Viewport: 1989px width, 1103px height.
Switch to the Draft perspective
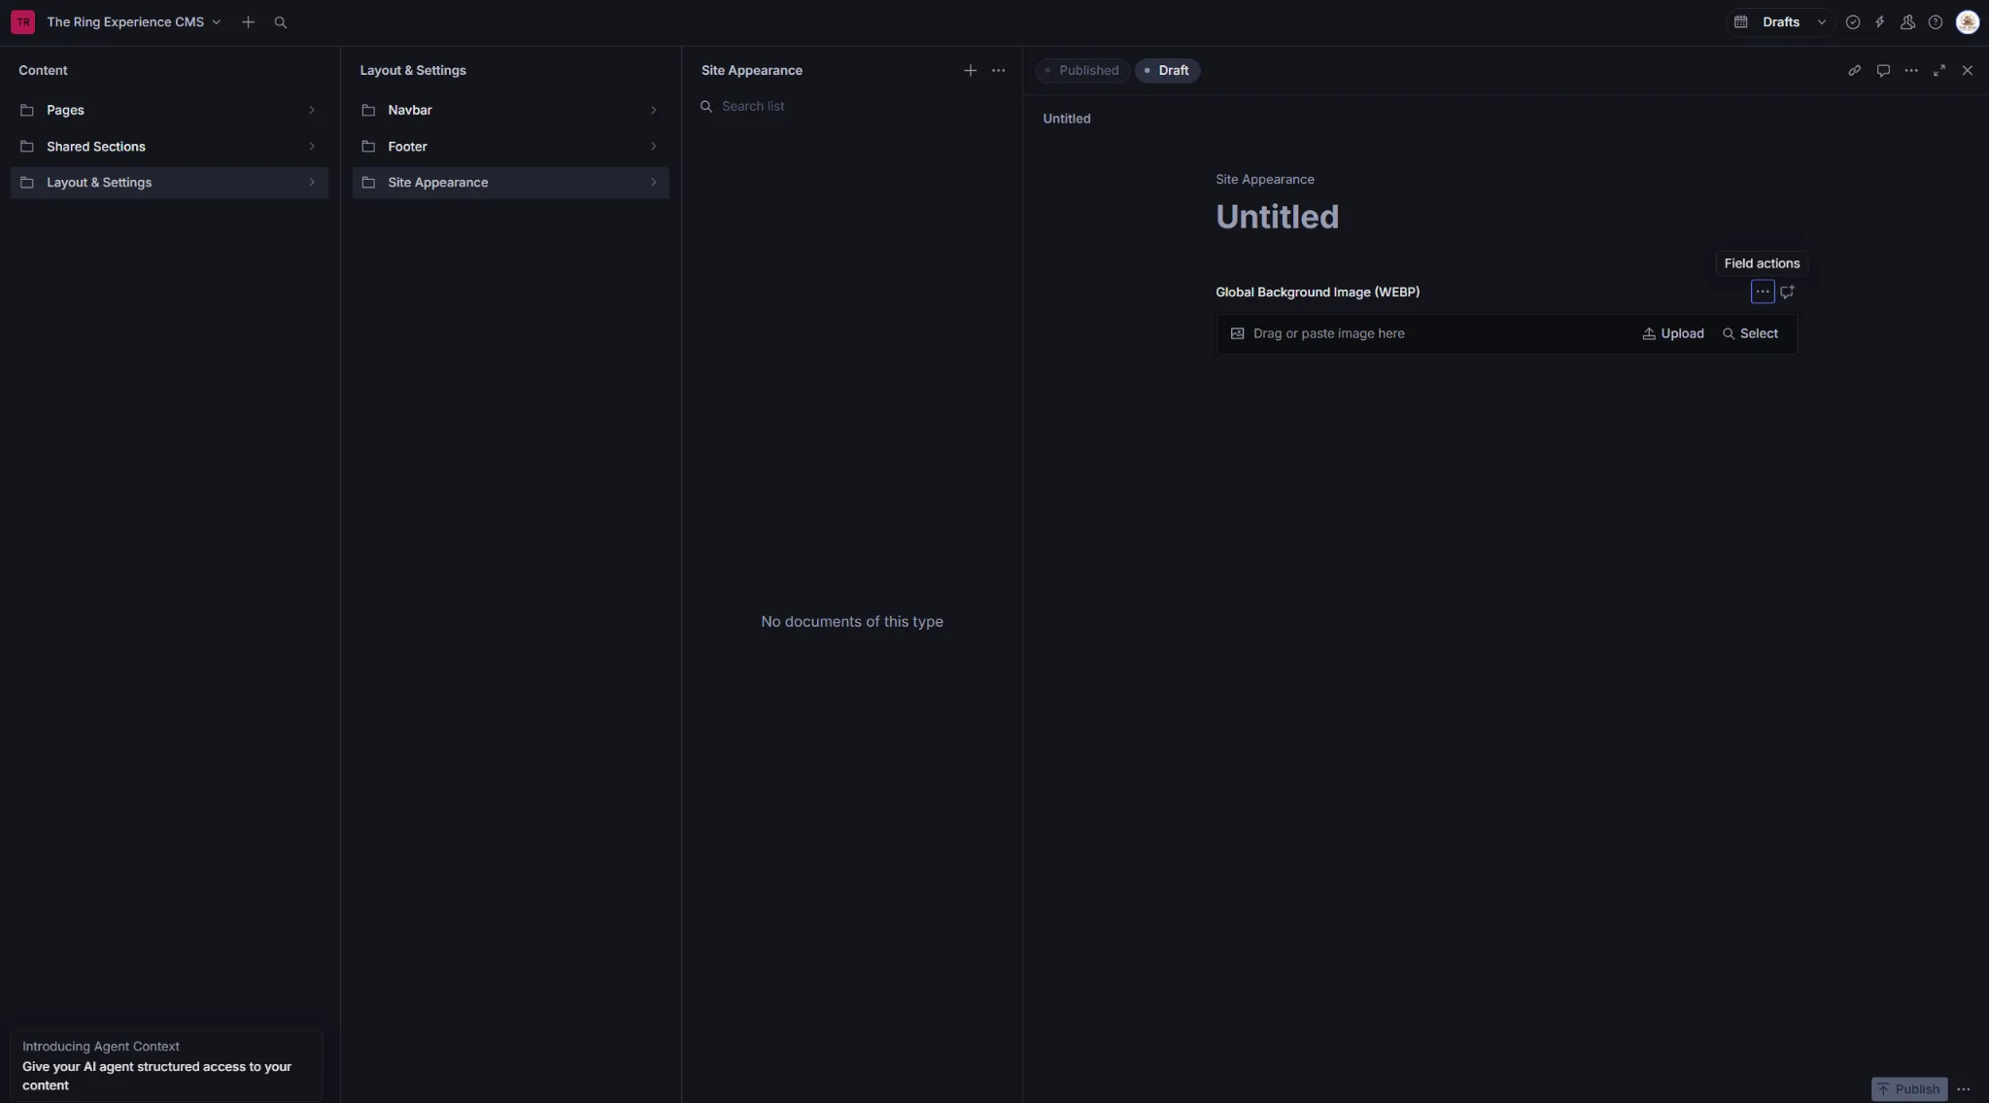(x=1167, y=71)
